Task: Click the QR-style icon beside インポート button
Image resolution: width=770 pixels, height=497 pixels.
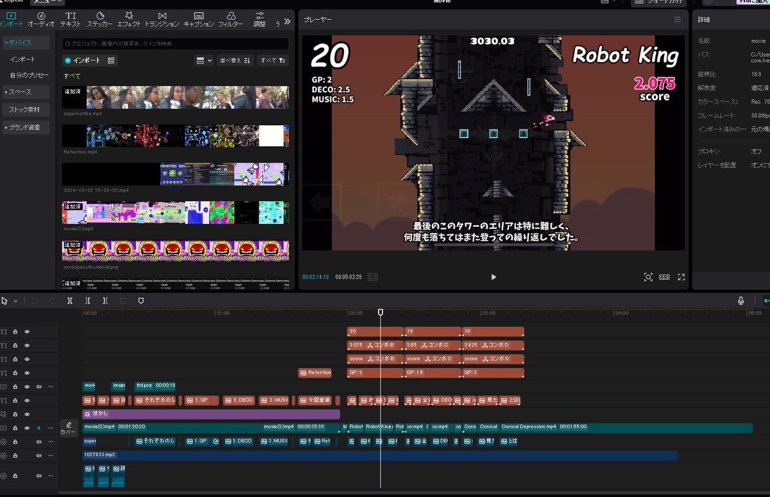Action: 111,60
